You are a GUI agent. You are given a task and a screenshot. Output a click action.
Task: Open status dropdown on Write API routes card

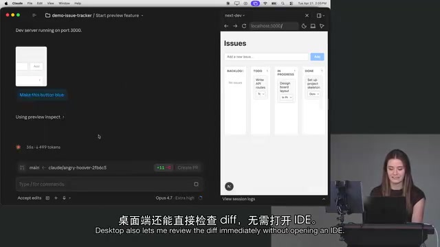tap(261, 94)
